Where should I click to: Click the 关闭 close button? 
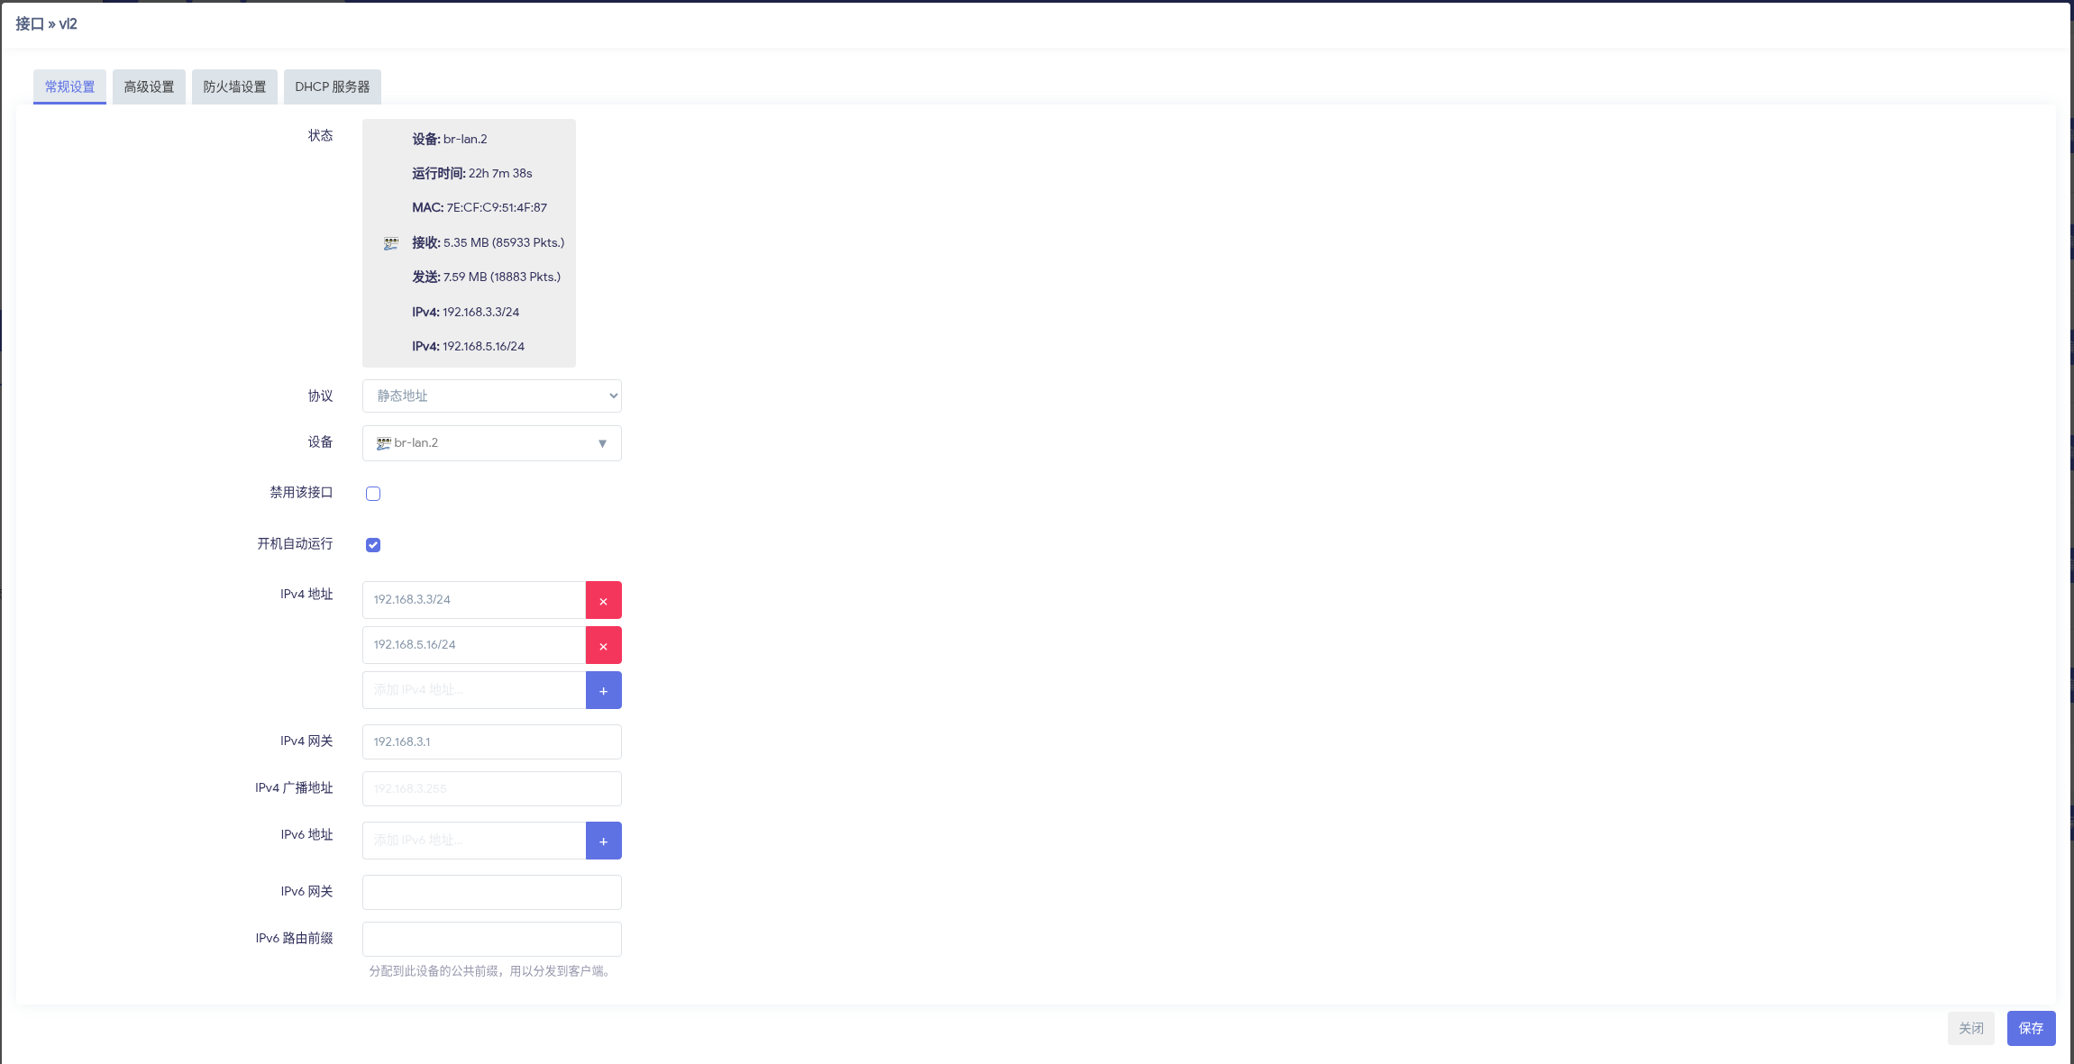[x=1970, y=1028]
